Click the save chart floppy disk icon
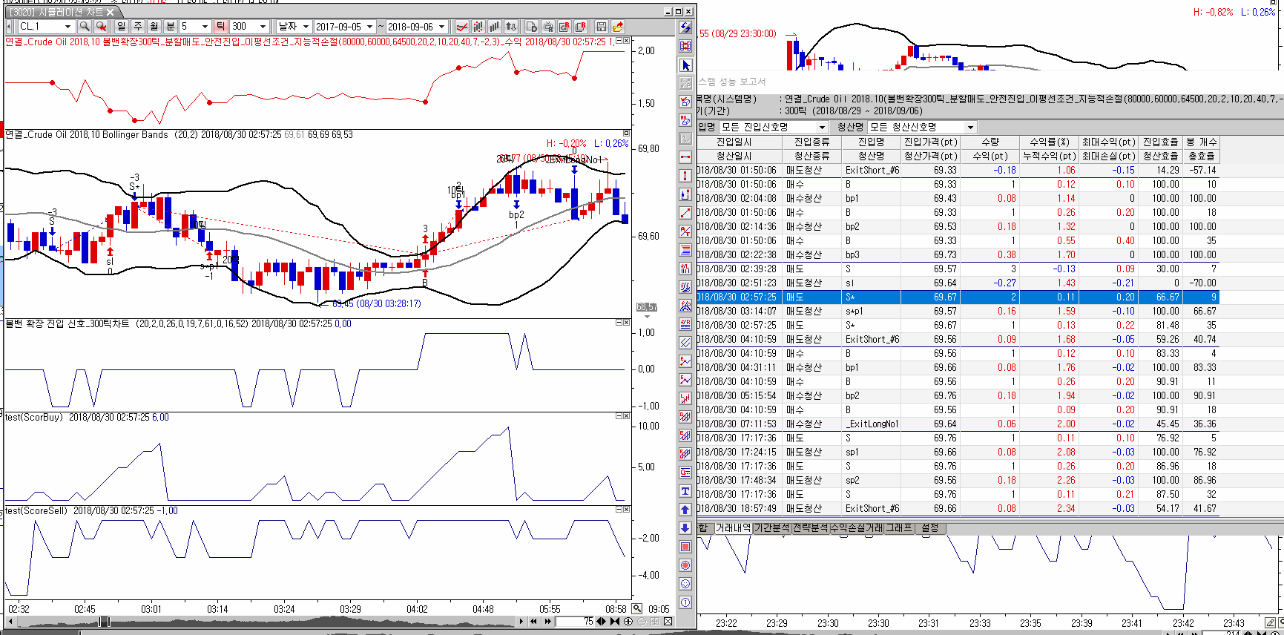 601,27
